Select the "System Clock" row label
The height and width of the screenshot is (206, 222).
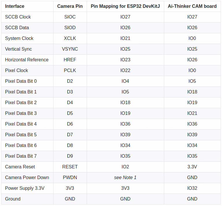pos(19,38)
